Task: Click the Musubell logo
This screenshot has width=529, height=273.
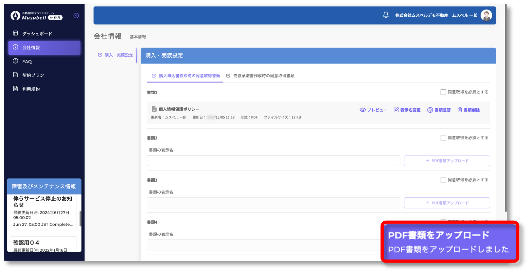Action: click(36, 16)
